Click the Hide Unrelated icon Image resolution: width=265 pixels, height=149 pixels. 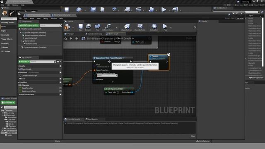(108, 26)
